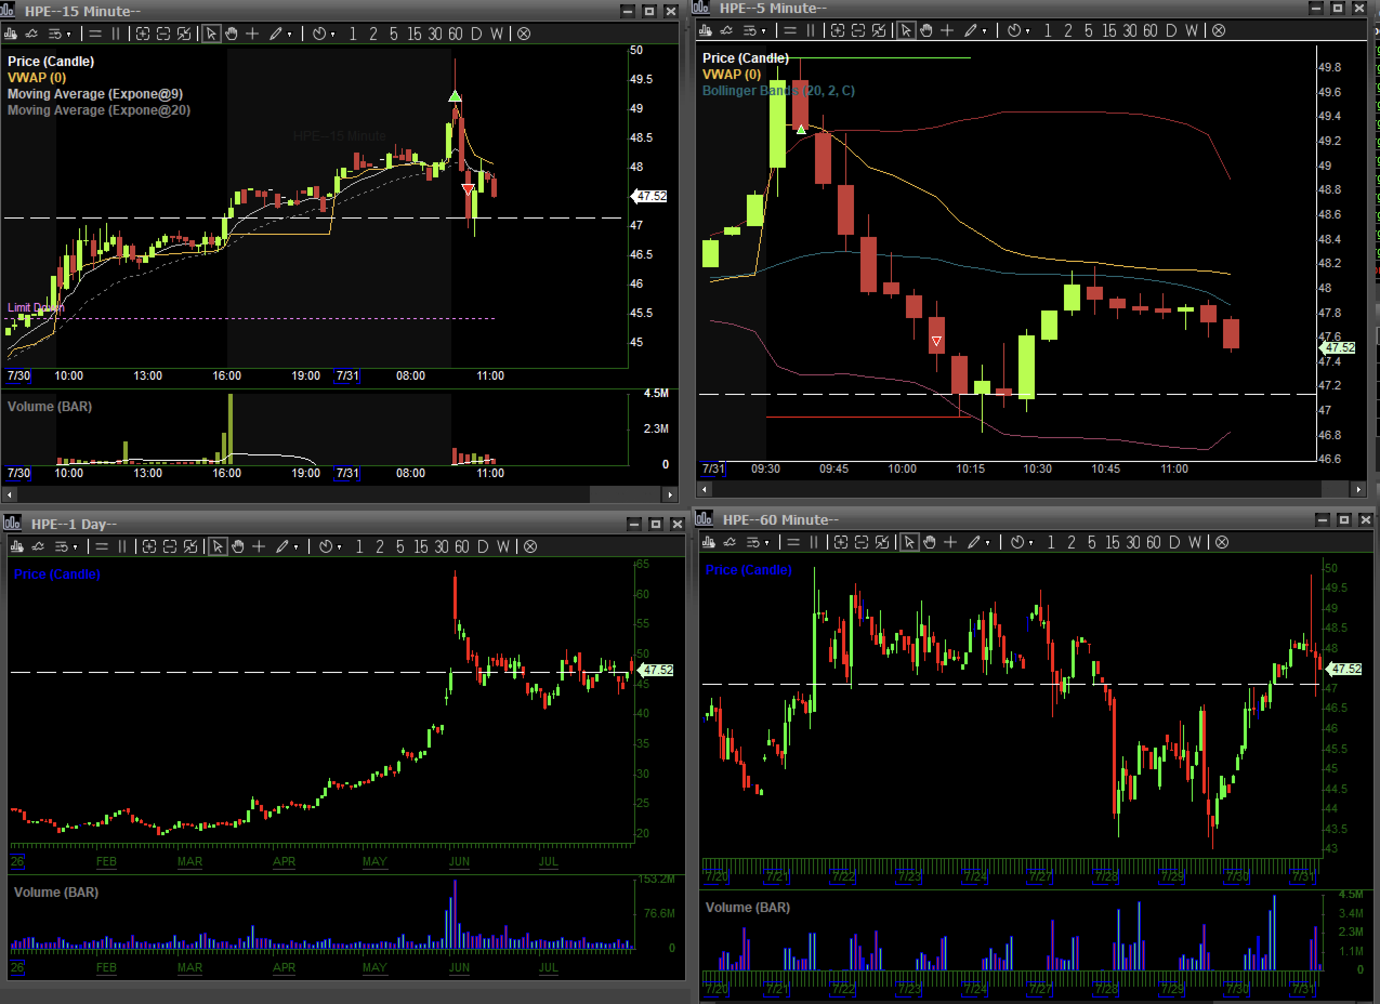Viewport: 1380px width, 1004px height.
Task: Open studies icon in HPE 15 Minute toolbar
Action: pyautogui.click(x=31, y=34)
